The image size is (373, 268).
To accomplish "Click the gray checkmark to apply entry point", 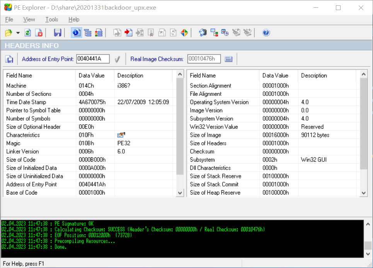I will (117, 59).
